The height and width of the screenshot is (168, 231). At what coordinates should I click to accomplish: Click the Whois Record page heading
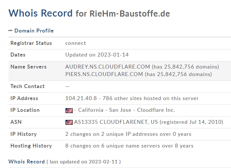(x=40, y=13)
